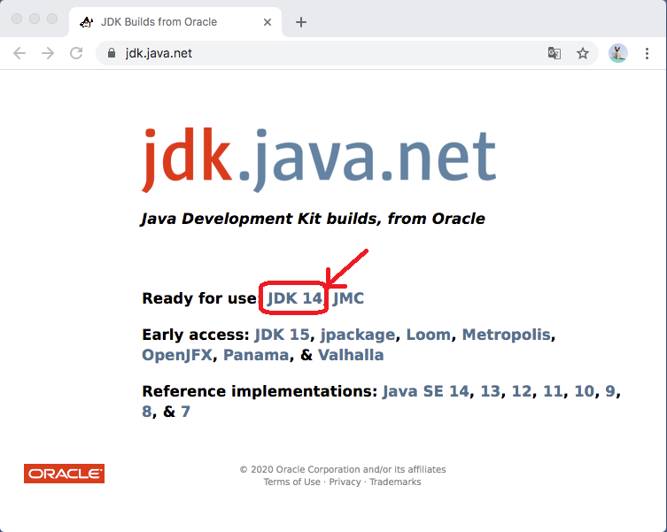667x532 pixels.
Task: Open the jpackage early access link
Action: click(359, 335)
